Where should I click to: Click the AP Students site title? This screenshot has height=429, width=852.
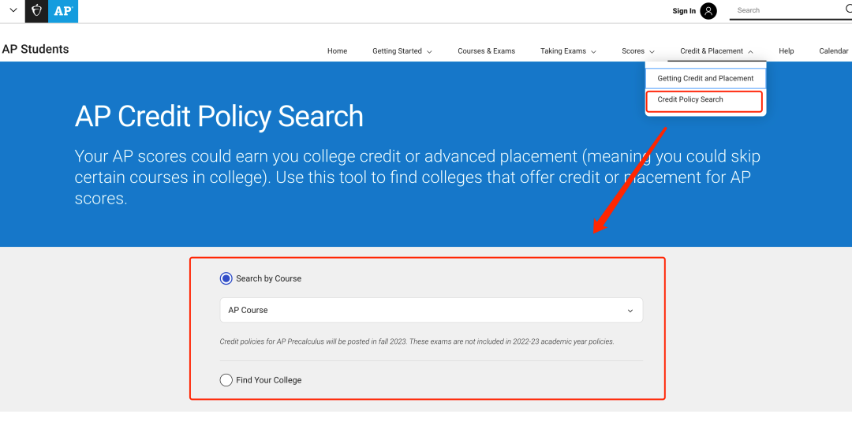(35, 49)
